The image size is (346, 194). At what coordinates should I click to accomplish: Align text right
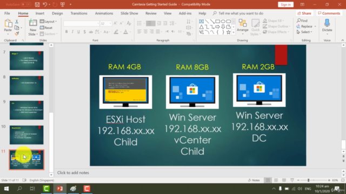151,32
